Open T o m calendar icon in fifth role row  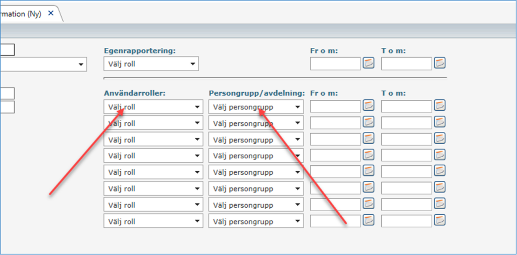click(440, 170)
